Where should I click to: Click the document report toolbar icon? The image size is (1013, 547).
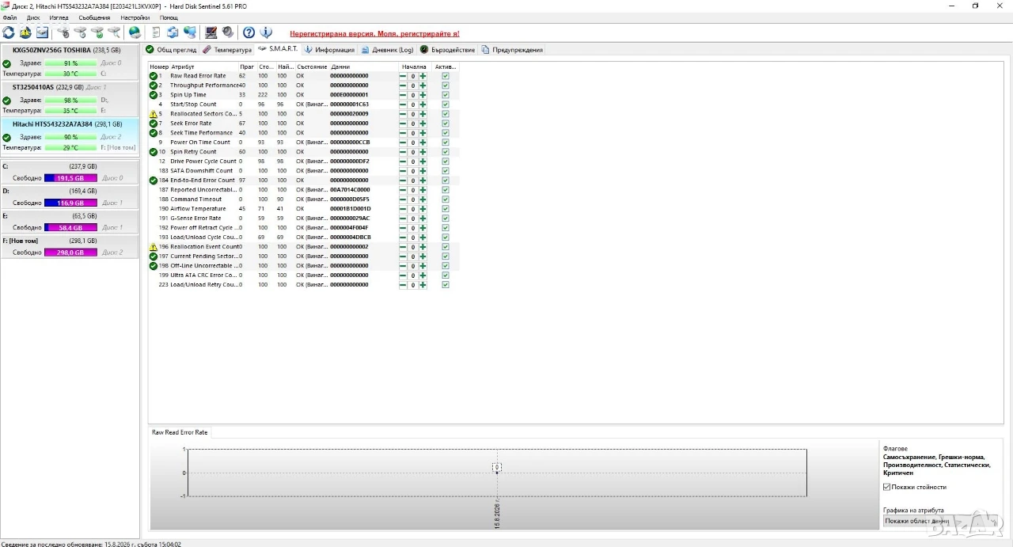click(156, 32)
